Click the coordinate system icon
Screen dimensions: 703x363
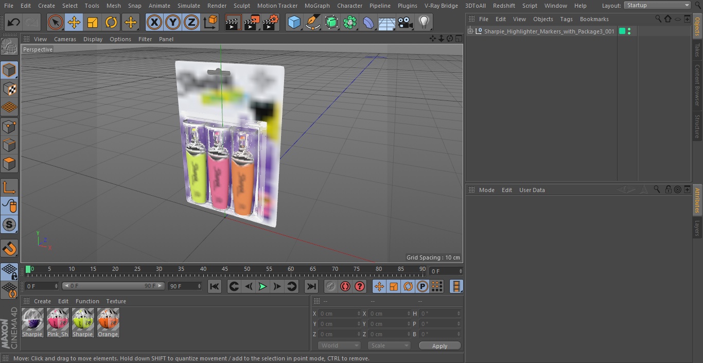[x=210, y=22]
